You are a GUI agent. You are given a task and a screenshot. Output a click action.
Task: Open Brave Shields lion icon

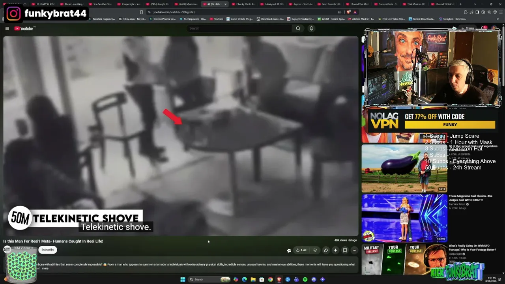coord(349,12)
